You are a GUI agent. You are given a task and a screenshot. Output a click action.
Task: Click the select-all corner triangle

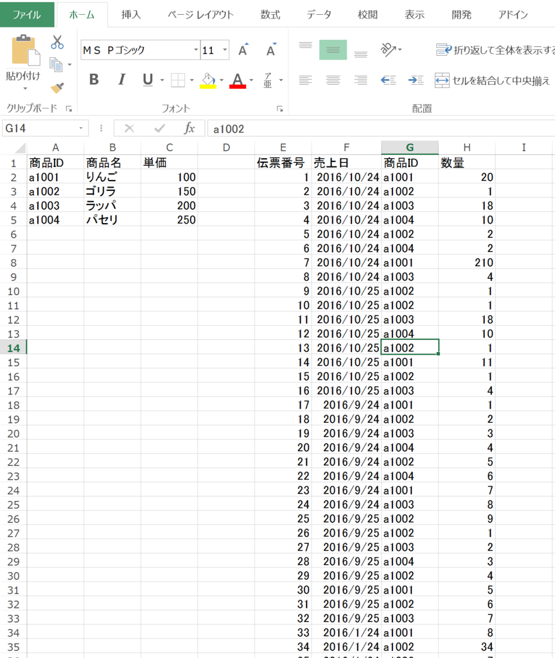(x=20, y=148)
